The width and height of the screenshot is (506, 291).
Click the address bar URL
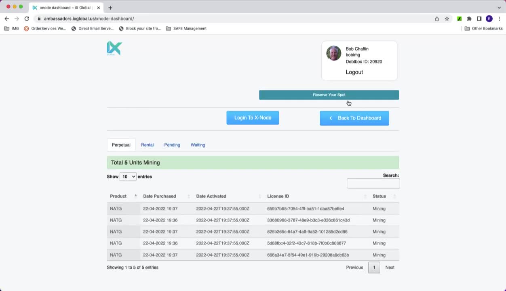[x=89, y=19]
